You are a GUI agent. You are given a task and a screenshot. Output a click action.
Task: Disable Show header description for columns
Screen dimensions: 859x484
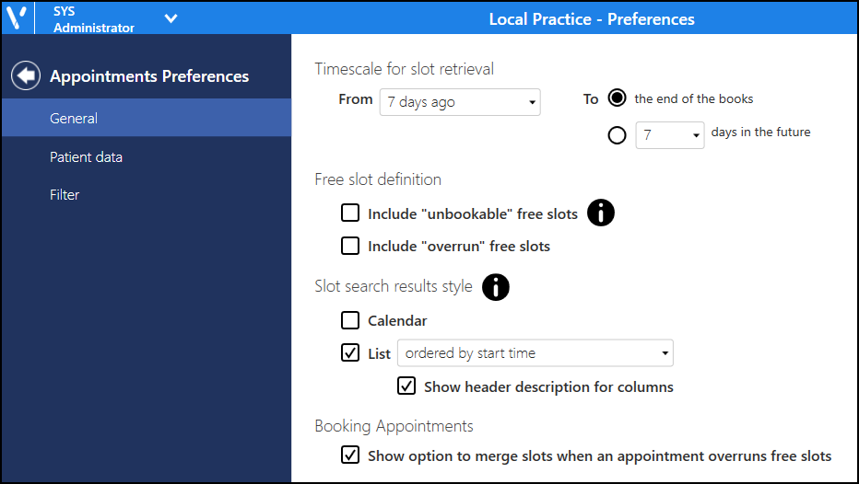(406, 386)
